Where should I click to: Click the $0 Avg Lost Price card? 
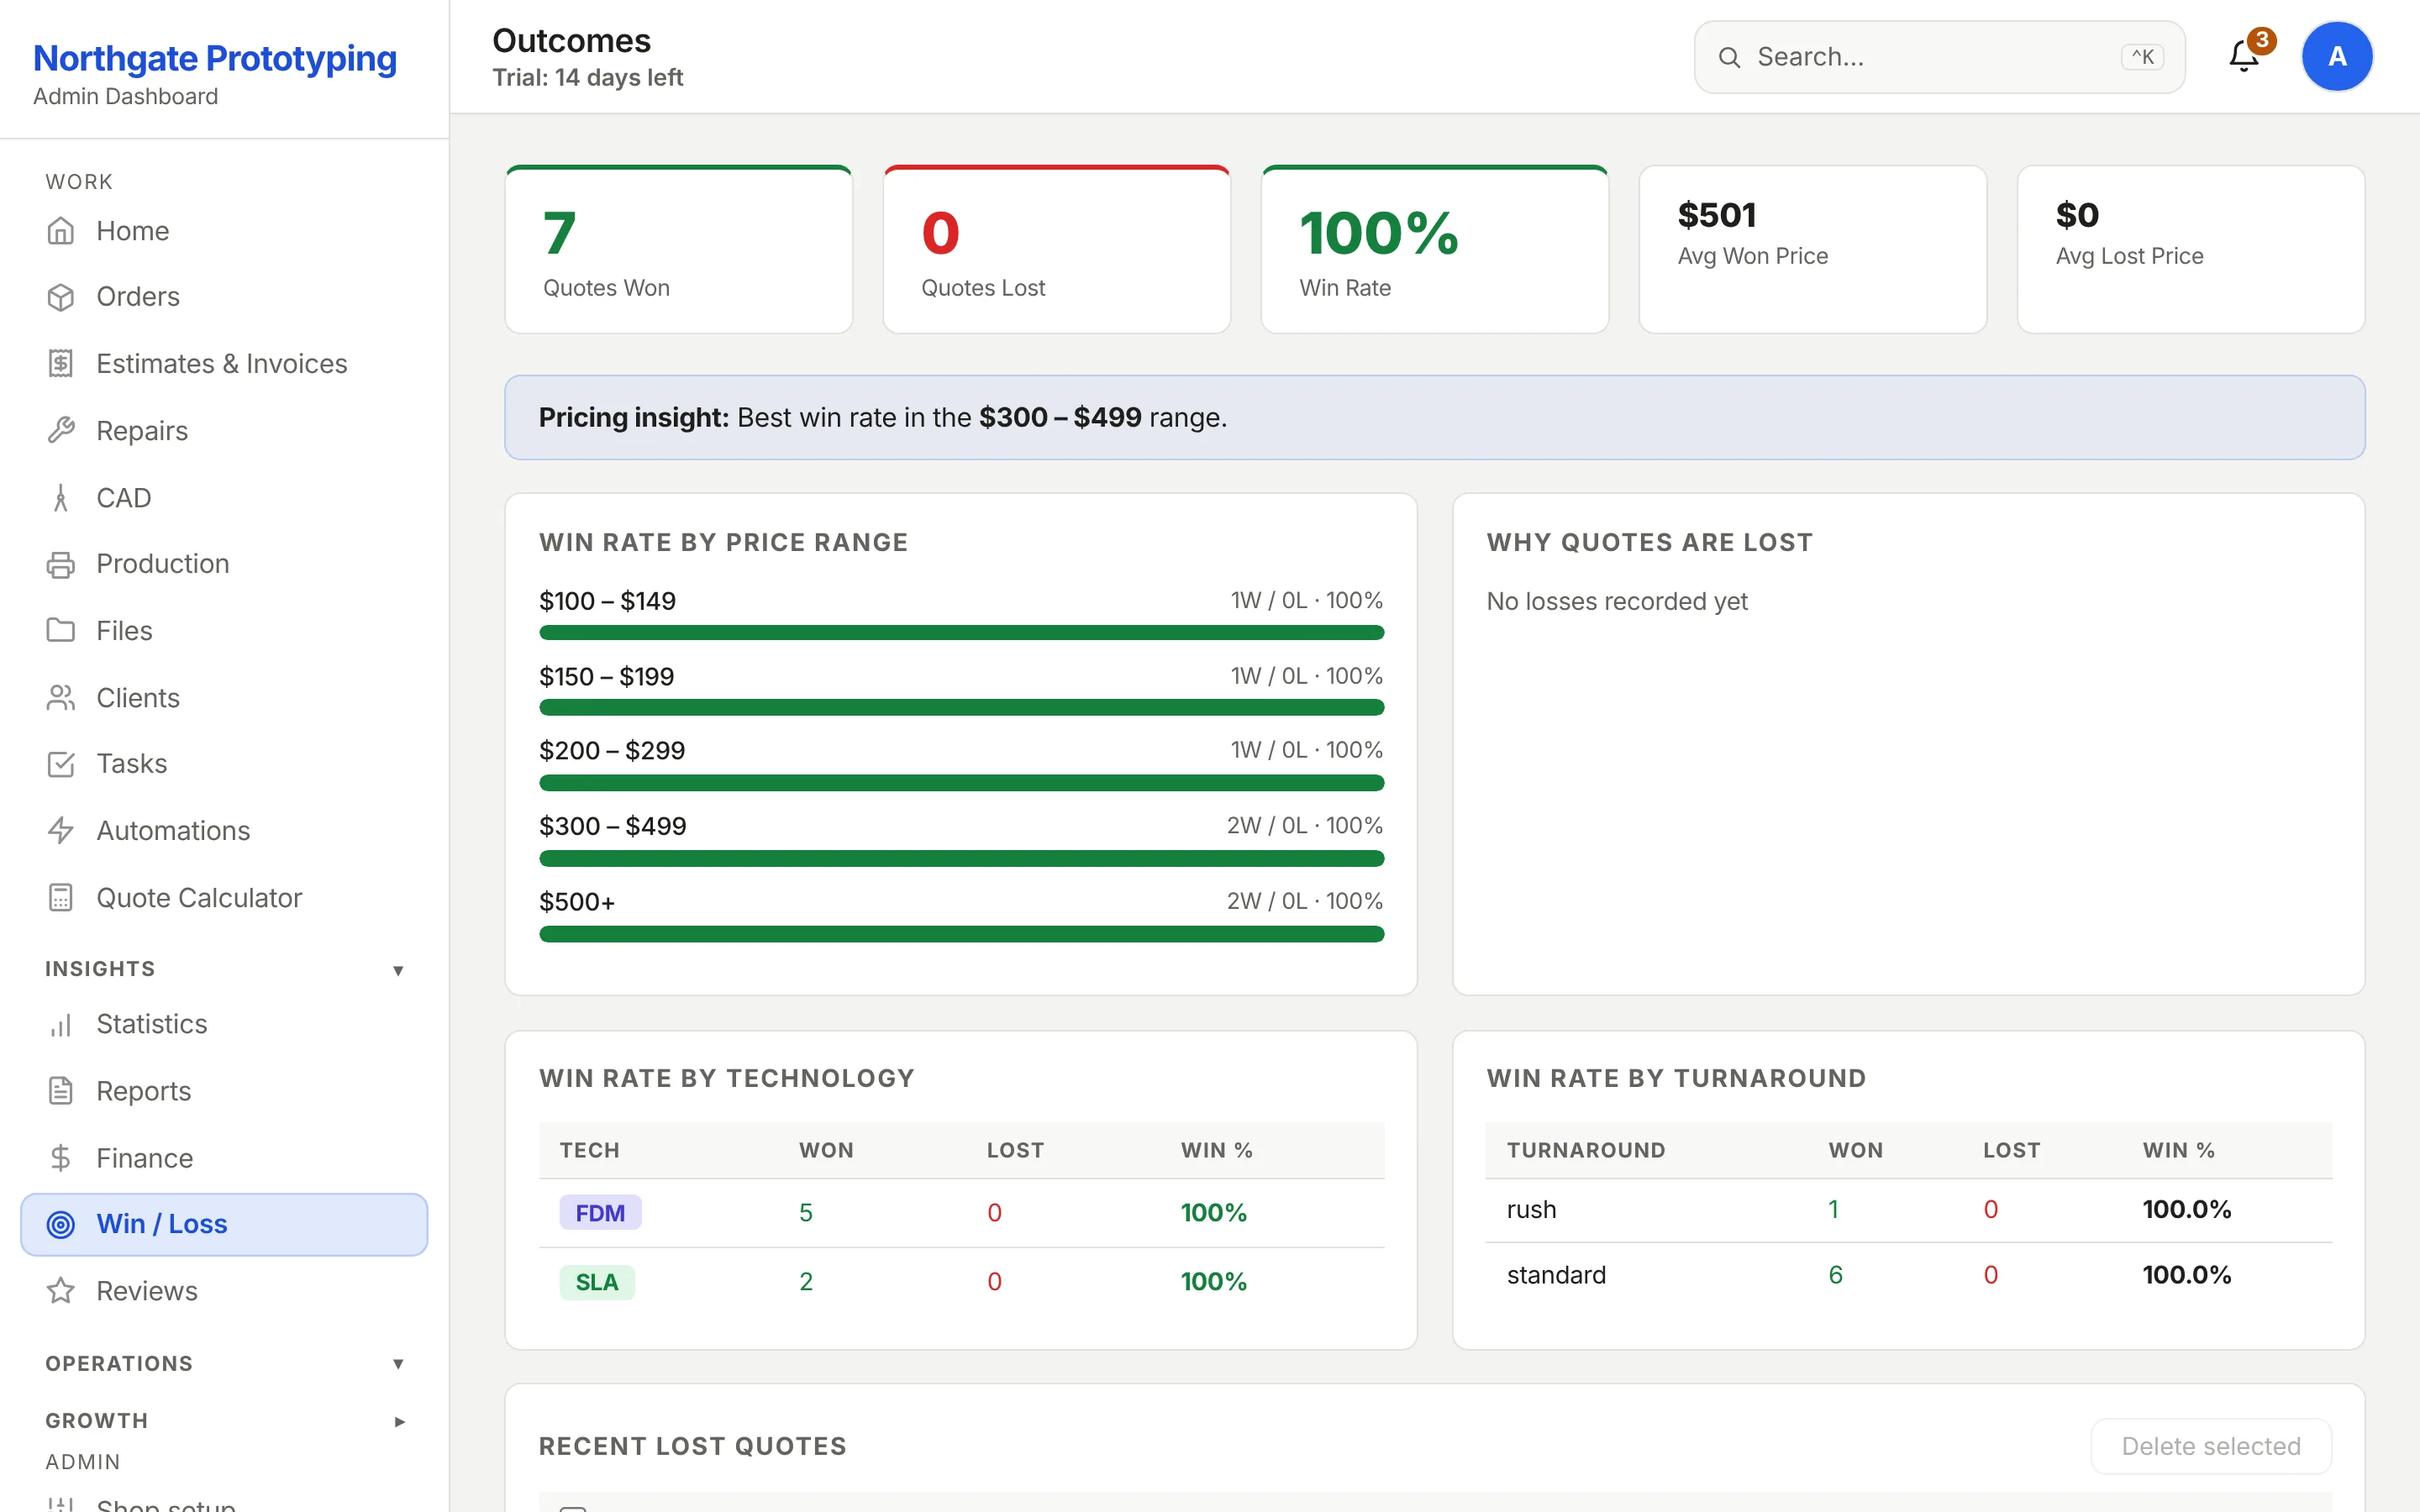2191,249
